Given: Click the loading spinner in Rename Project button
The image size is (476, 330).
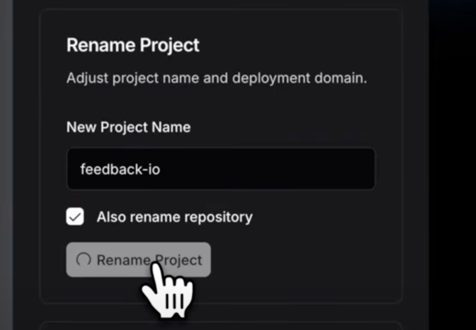Looking at the screenshot, I should tap(83, 260).
